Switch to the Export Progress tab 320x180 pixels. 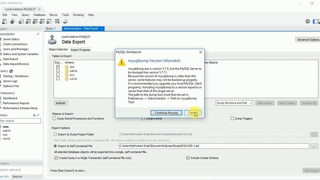pos(80,50)
